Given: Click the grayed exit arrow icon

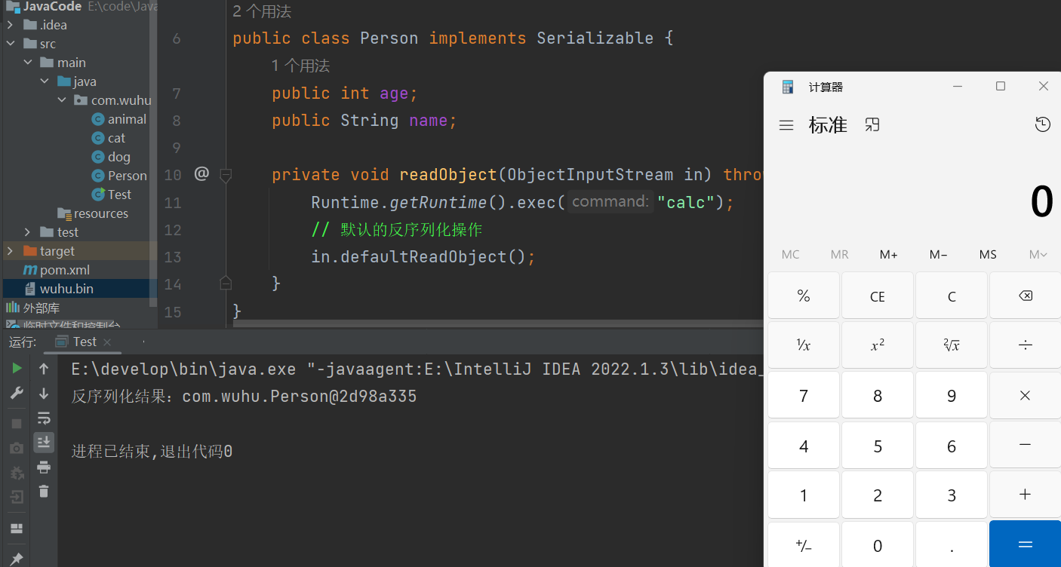Looking at the screenshot, I should pyautogui.click(x=17, y=497).
